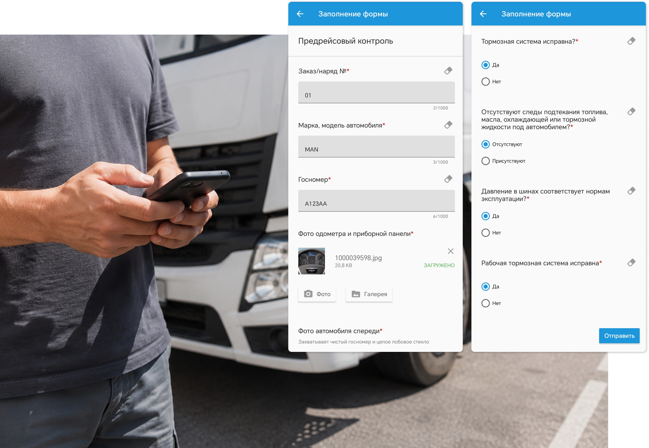Select Нет for Тормозная система исправна
Screen dimensions: 649x448
(486, 82)
